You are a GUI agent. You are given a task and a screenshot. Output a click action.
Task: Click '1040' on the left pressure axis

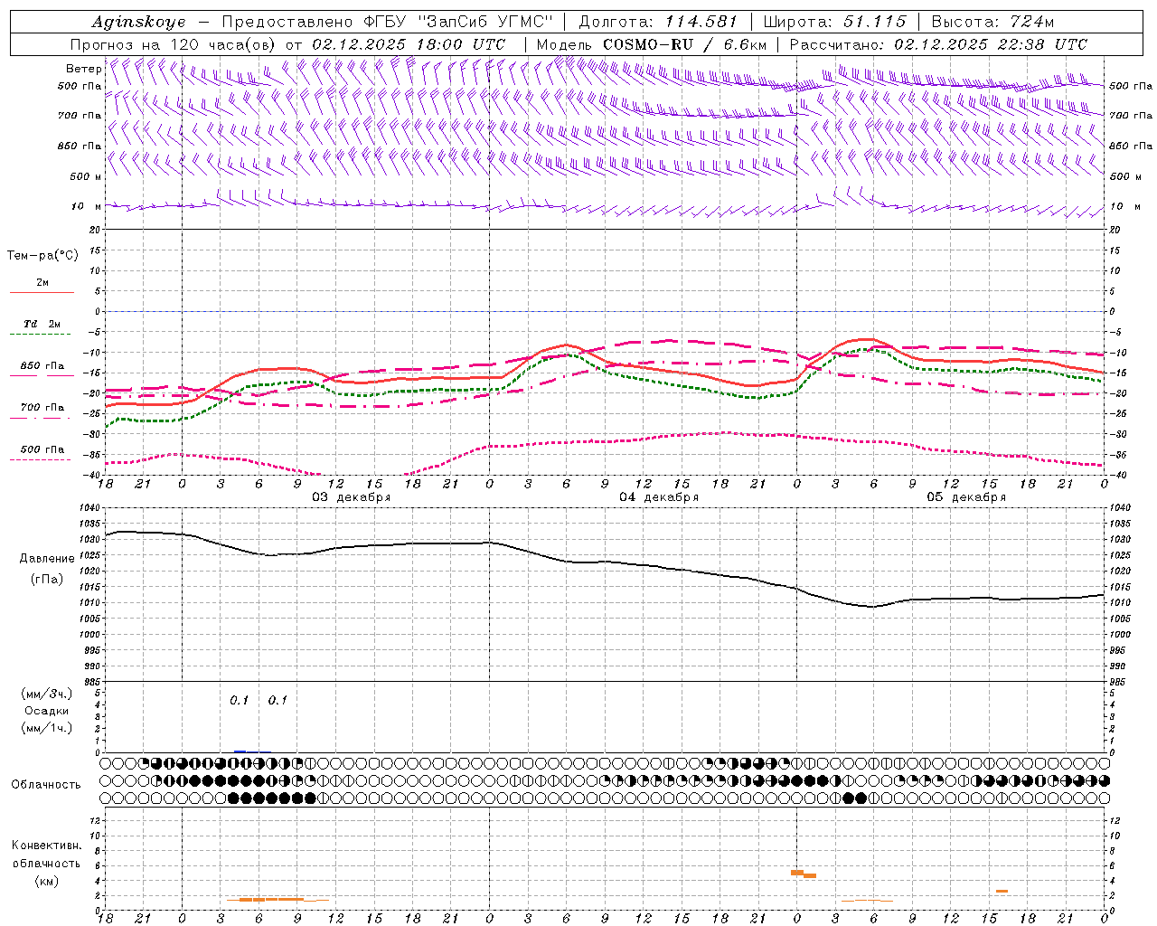pos(89,508)
